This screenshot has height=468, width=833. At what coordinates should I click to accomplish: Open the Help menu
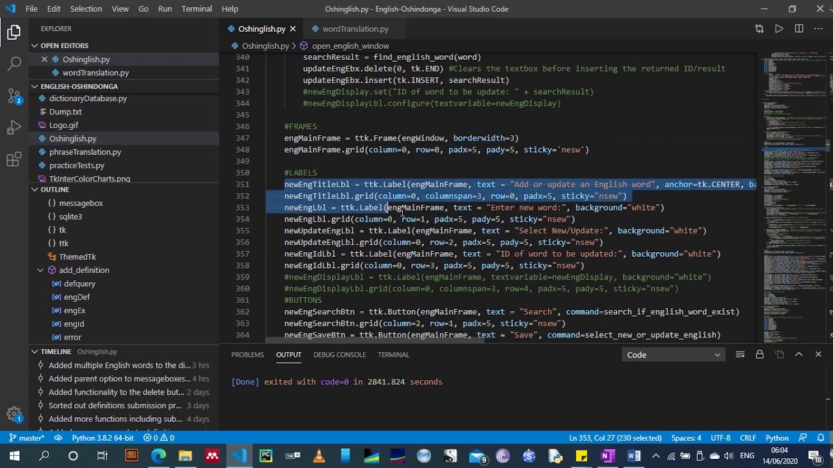(x=230, y=8)
